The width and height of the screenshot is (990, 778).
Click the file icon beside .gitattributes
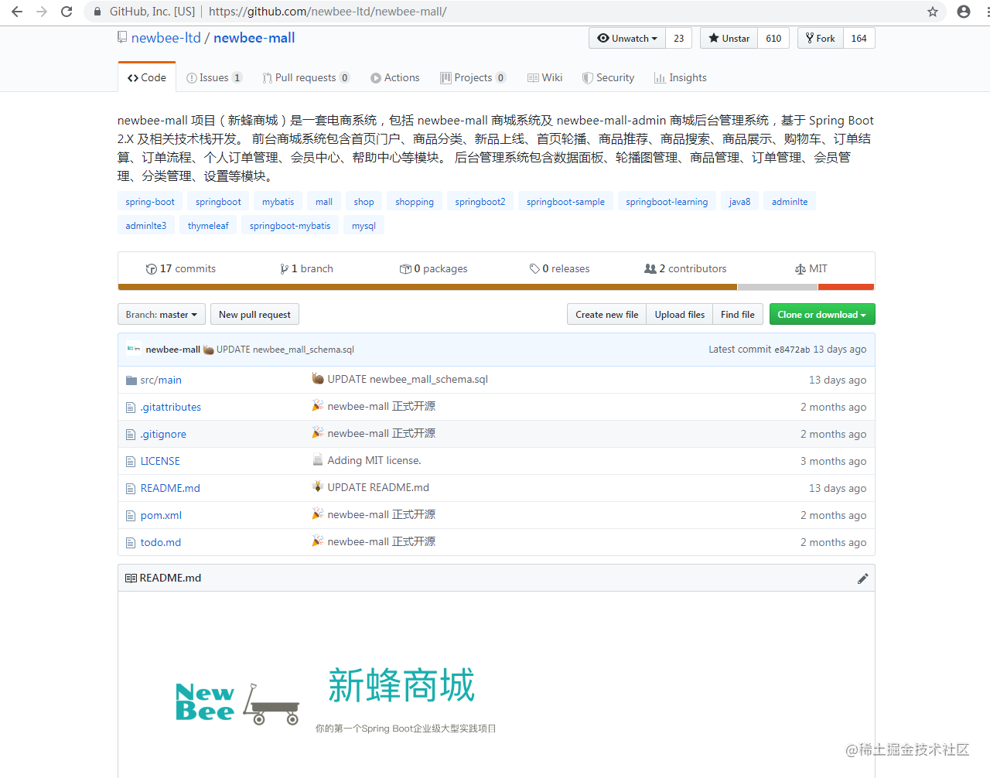131,408
